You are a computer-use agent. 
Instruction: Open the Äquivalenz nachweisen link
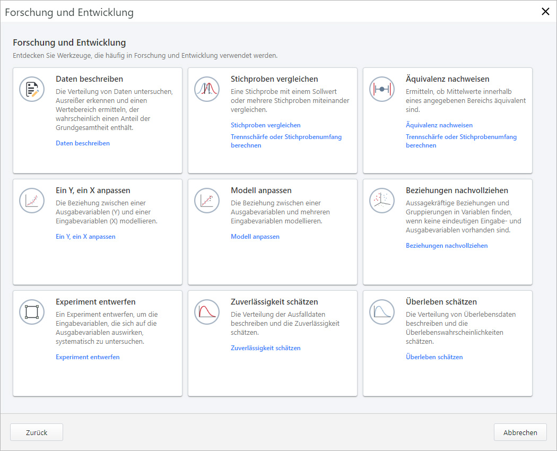coord(439,125)
